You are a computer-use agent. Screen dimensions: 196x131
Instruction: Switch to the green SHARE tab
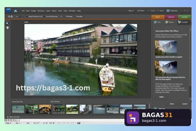(185, 17)
